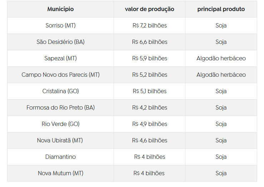This screenshot has height=187, width=264.
Task: Select the R$ 4,9 bilhões cell
Action: point(149,124)
